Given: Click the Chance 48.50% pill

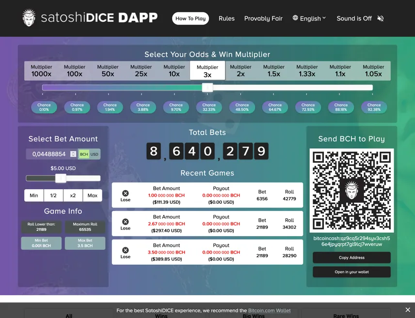Looking at the screenshot, I should [x=242, y=107].
